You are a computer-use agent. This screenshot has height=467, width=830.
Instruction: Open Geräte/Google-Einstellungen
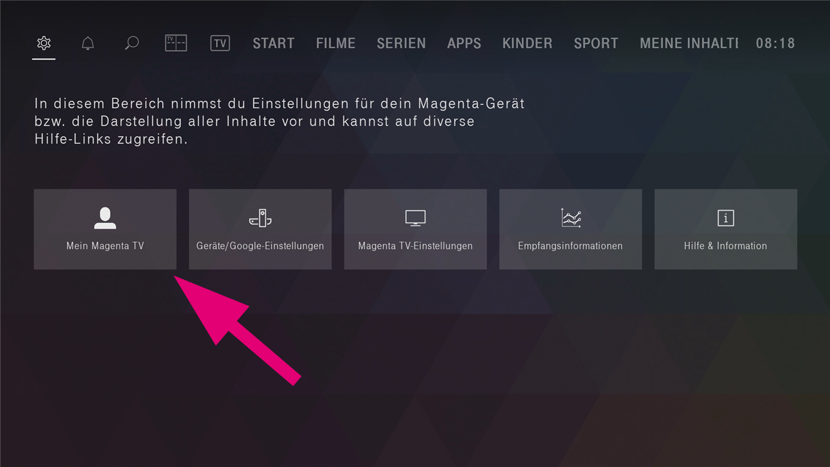click(260, 229)
